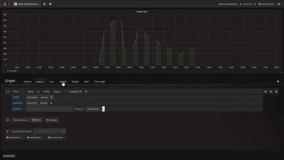Screen dimensions: 284x160
Task: Open the Last 24 hours time picker
Action: [x=266, y=4]
